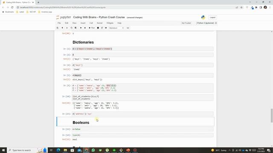The image size is (273, 153).
Task: Click the 'bool' output text
Action: (75, 139)
